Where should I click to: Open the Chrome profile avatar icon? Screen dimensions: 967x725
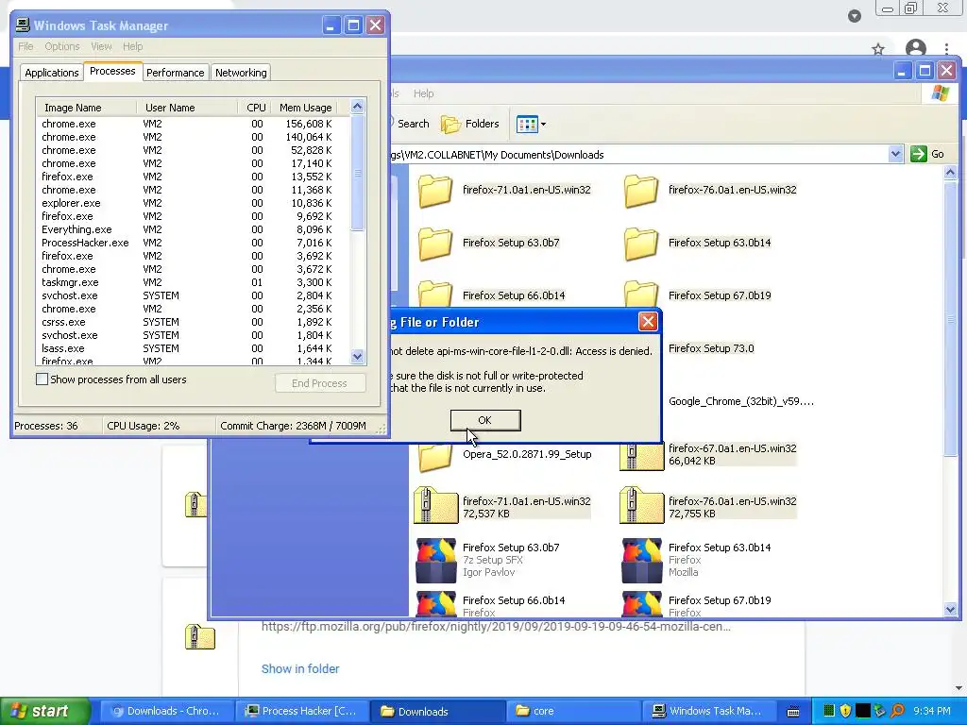(x=916, y=49)
